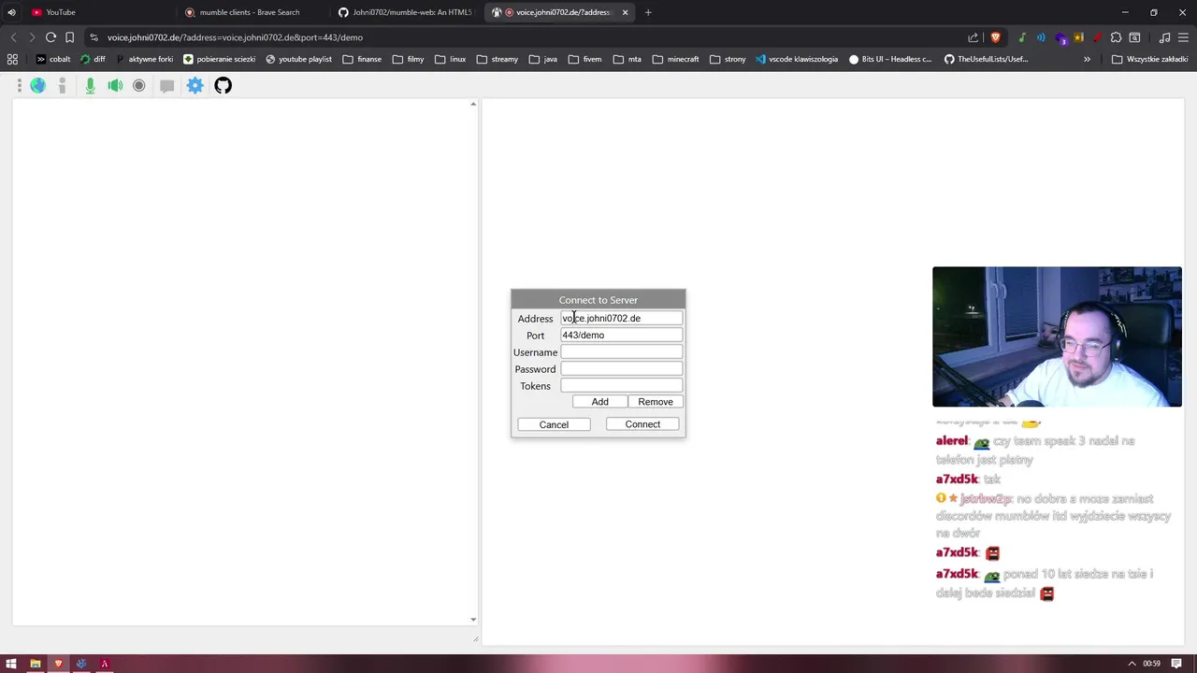1197x673 pixels.
Task: Click the Add token button
Action: tap(599, 402)
